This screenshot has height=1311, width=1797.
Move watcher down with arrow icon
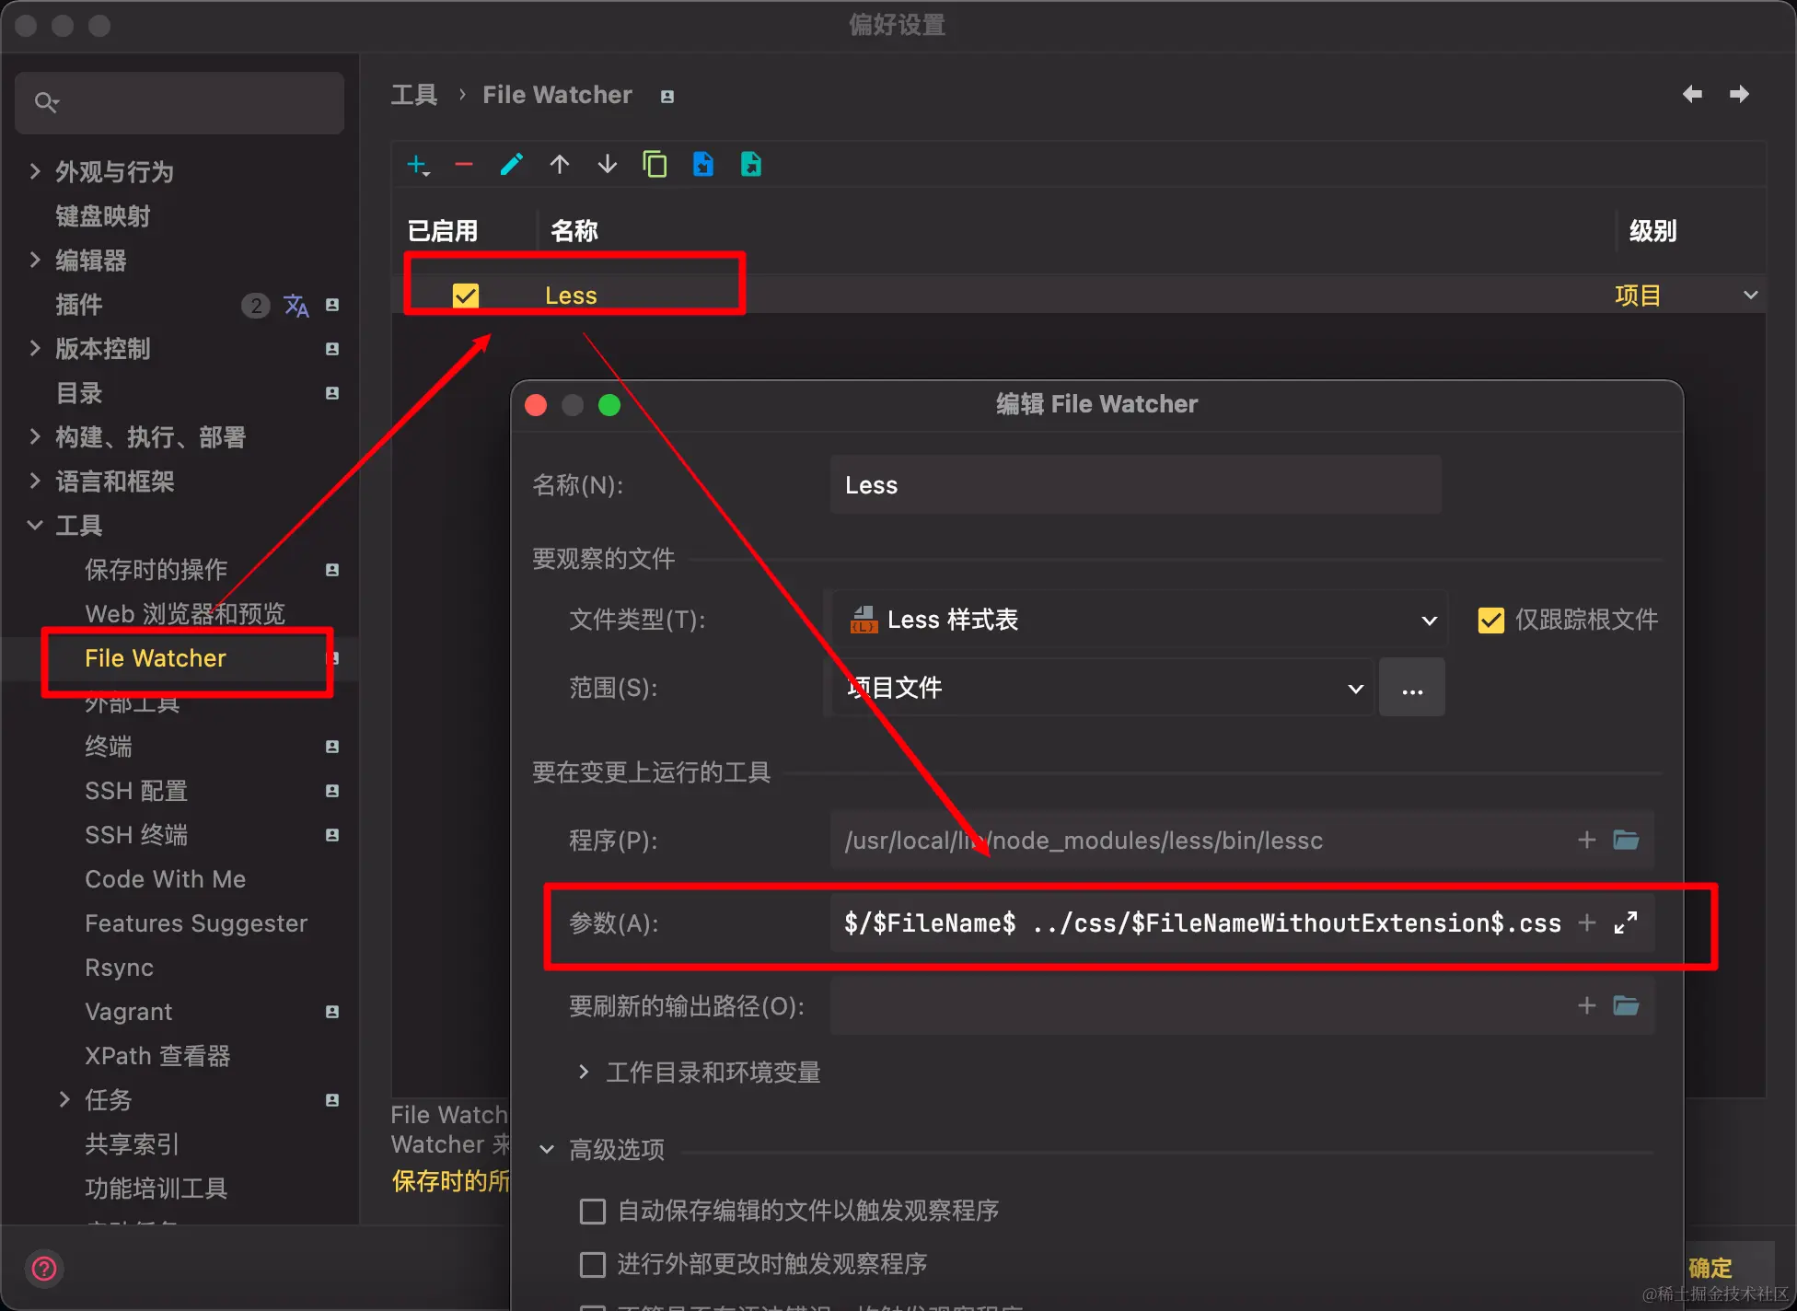[x=608, y=165]
